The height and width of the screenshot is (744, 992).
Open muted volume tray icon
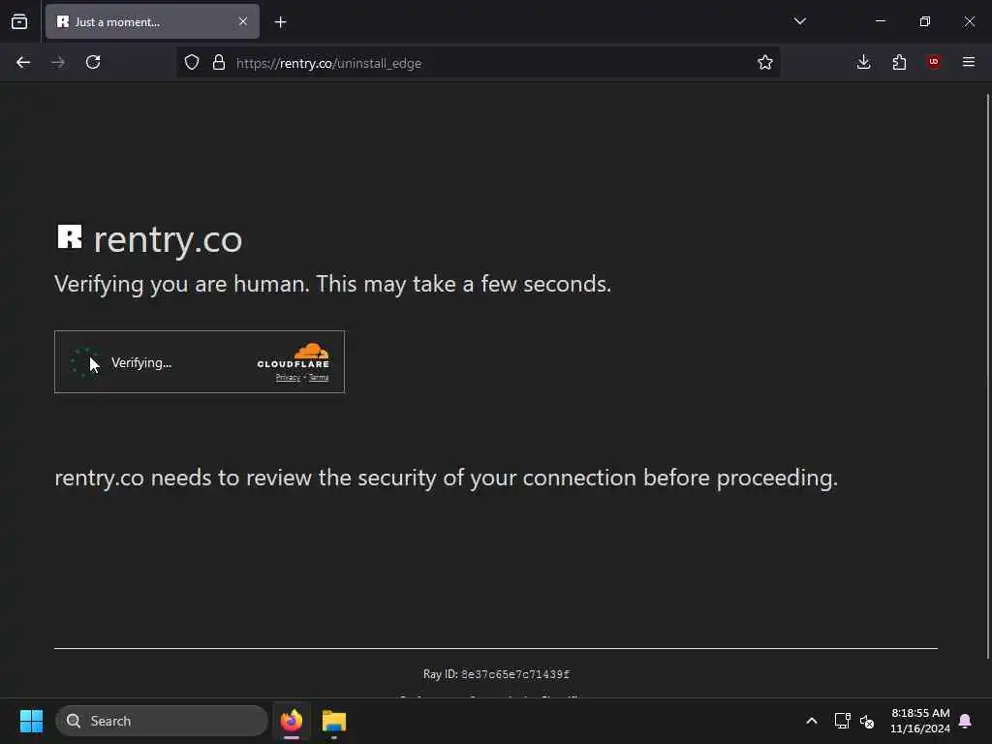(x=867, y=721)
